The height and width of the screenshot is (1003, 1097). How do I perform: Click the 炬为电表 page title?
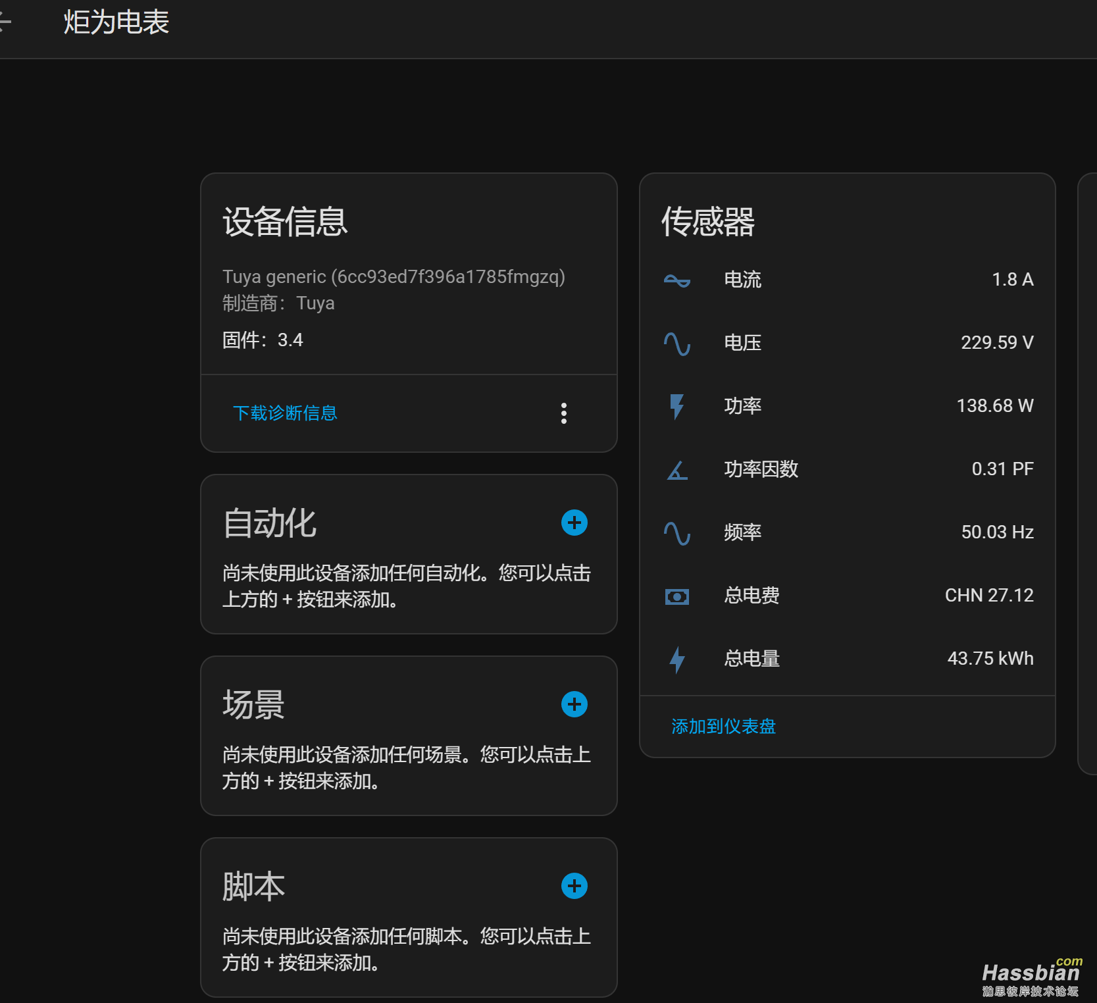click(x=116, y=22)
